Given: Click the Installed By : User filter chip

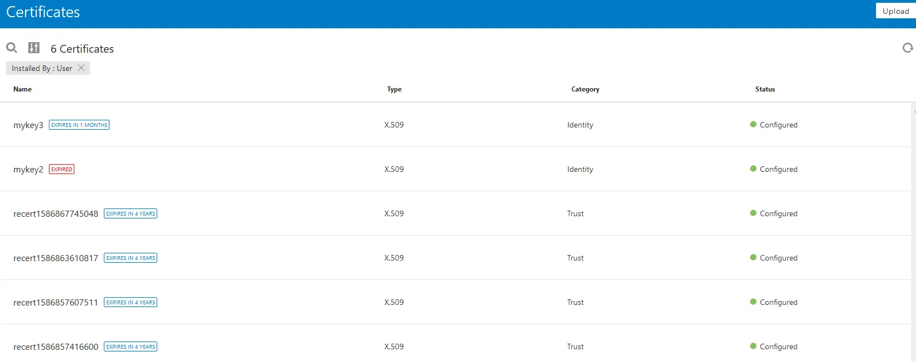Looking at the screenshot, I should point(42,68).
